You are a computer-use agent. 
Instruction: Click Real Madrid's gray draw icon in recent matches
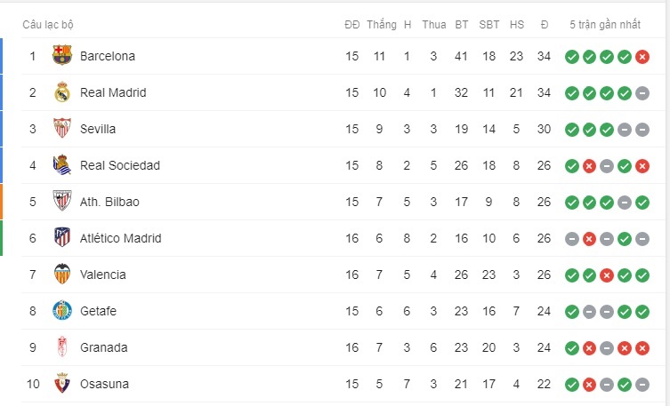(x=642, y=93)
